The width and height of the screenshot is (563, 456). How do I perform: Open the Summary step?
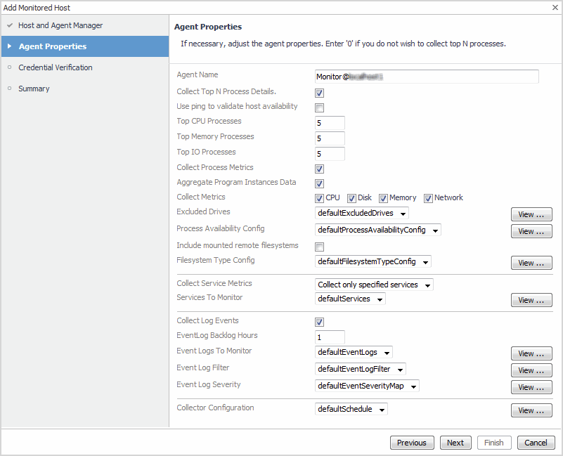pyautogui.click(x=34, y=89)
